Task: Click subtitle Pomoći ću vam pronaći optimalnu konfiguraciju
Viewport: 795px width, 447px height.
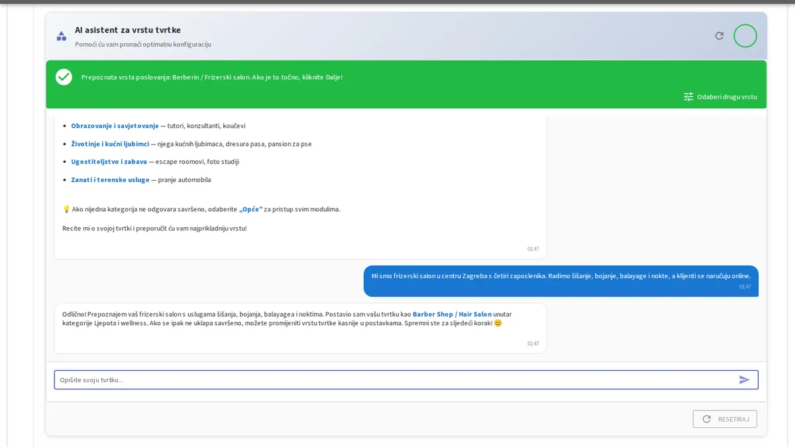Action: point(143,44)
